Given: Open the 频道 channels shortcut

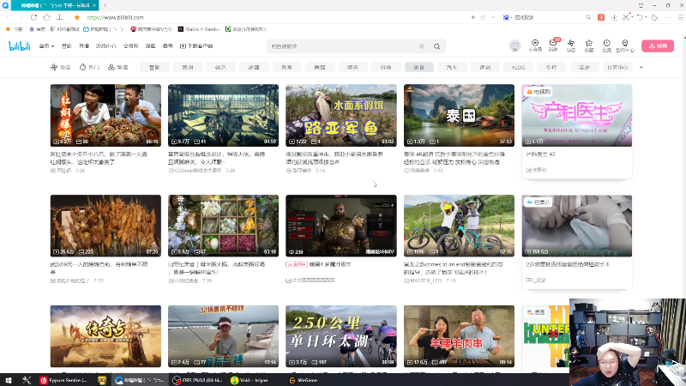Looking at the screenshot, I should click(118, 68).
